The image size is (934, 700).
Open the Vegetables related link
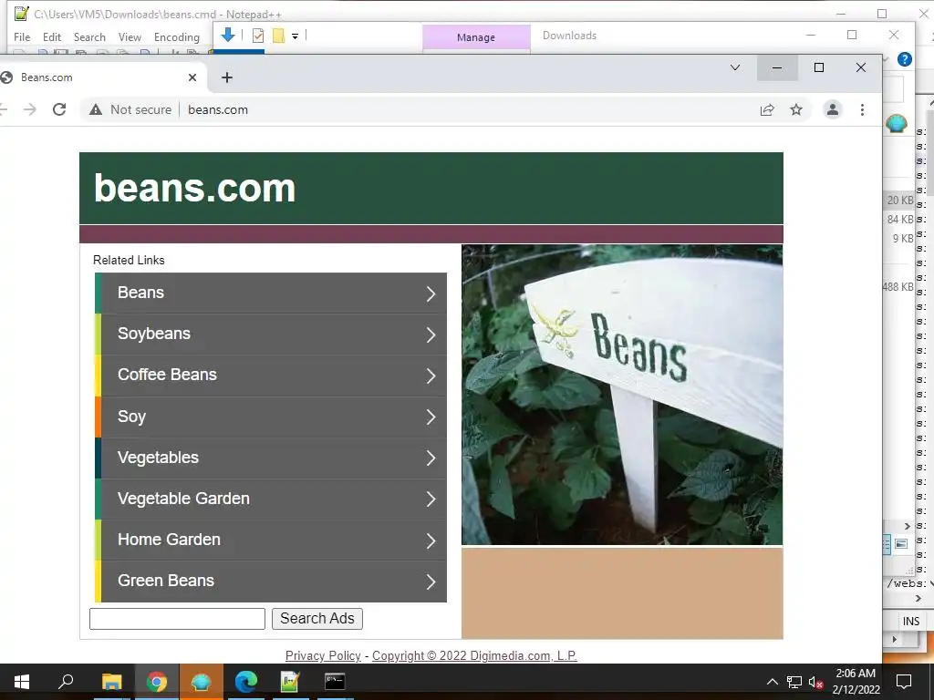click(x=271, y=458)
